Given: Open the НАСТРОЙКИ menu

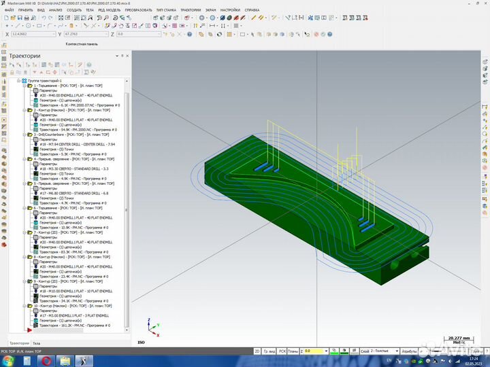Looking at the screenshot, I should tap(230, 10).
